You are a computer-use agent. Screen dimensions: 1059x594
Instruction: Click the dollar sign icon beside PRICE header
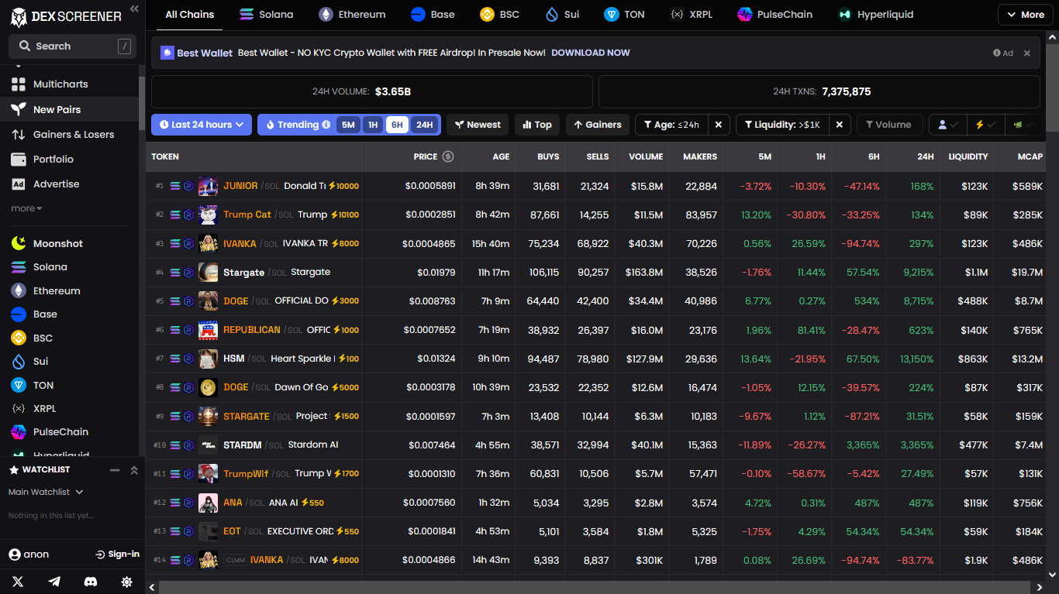tap(447, 156)
